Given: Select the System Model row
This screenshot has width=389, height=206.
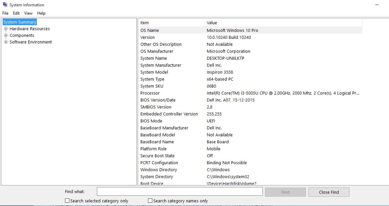Looking at the screenshot, I should [x=251, y=72].
